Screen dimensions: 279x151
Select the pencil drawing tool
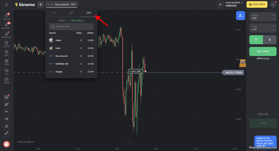click(x=7, y=133)
